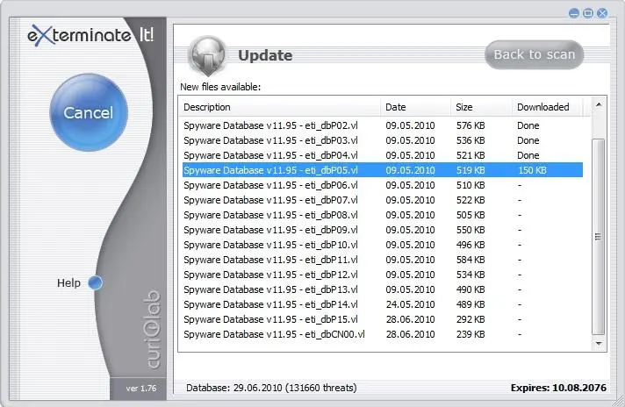Select the eti_dbP11.vl database row
This screenshot has width=625, height=407.
click(x=383, y=260)
